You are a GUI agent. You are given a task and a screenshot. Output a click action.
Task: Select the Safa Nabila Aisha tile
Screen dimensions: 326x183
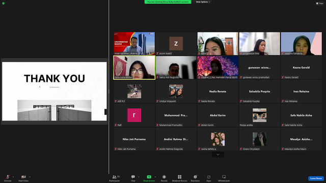(301, 115)
